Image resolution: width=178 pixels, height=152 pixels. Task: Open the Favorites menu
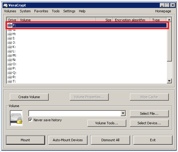click(41, 11)
